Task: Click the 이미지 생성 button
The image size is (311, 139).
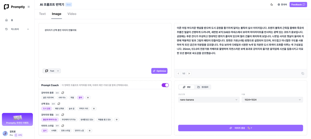Action: click(240, 128)
